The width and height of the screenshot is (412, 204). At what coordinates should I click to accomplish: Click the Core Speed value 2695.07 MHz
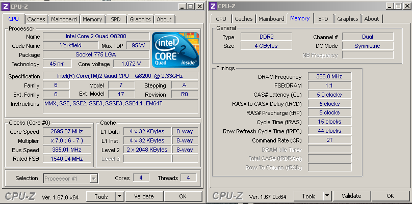click(x=67, y=131)
